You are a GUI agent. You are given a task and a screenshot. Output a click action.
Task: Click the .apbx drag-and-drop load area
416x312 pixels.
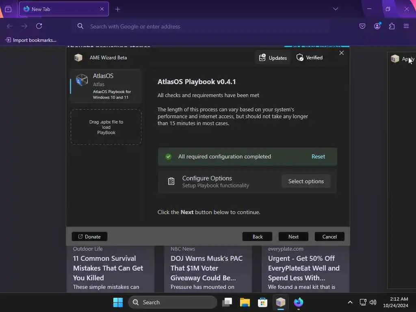point(106,127)
